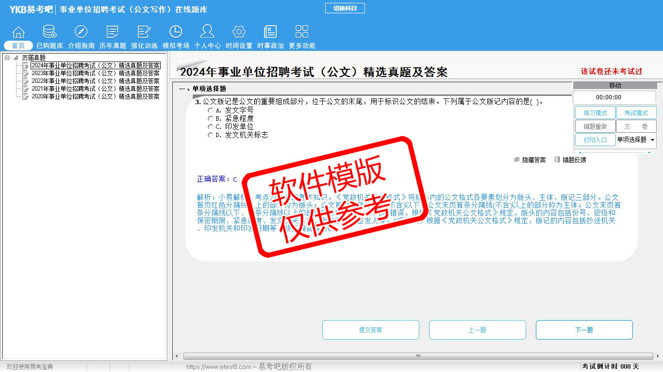Image resolution: width=663 pixels, height=372 pixels.
Task: Click the 介绍指南 compass icon
Action: pyautogui.click(x=81, y=32)
